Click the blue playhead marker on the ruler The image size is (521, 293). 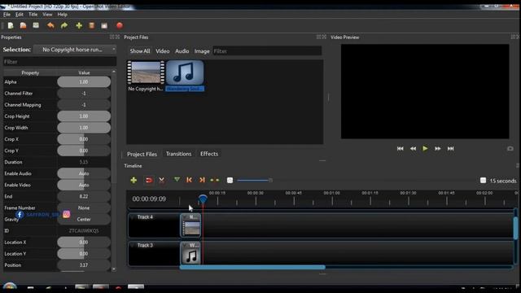[x=203, y=199]
